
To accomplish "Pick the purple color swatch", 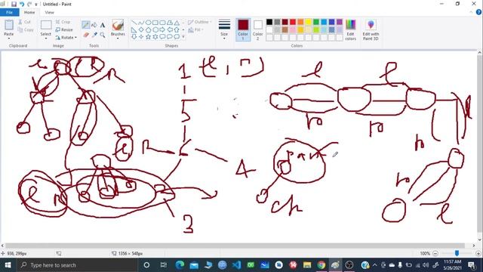I will pyautogui.click(x=340, y=22).
